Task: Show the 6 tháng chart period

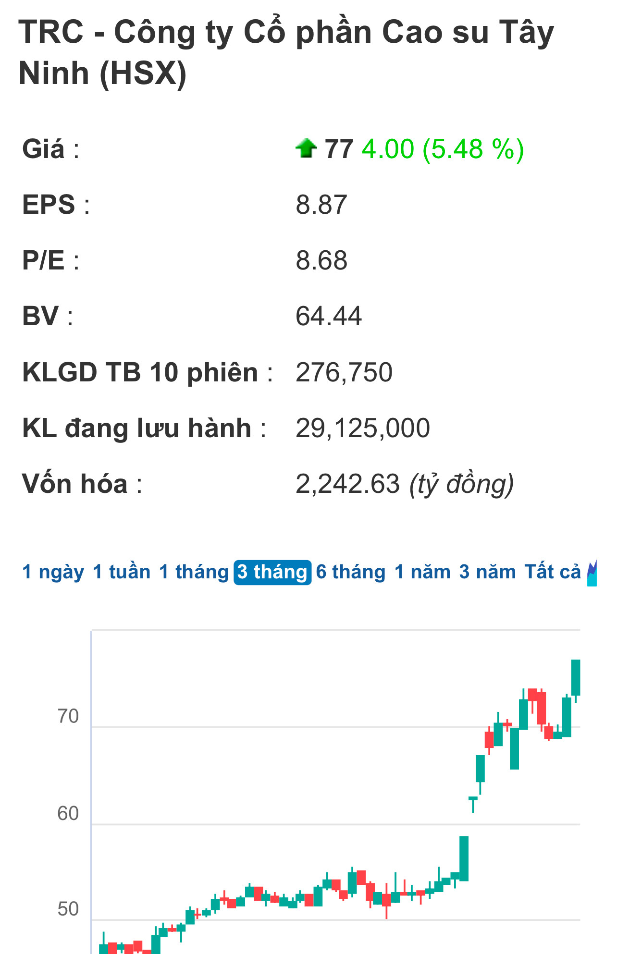Action: 351,572
